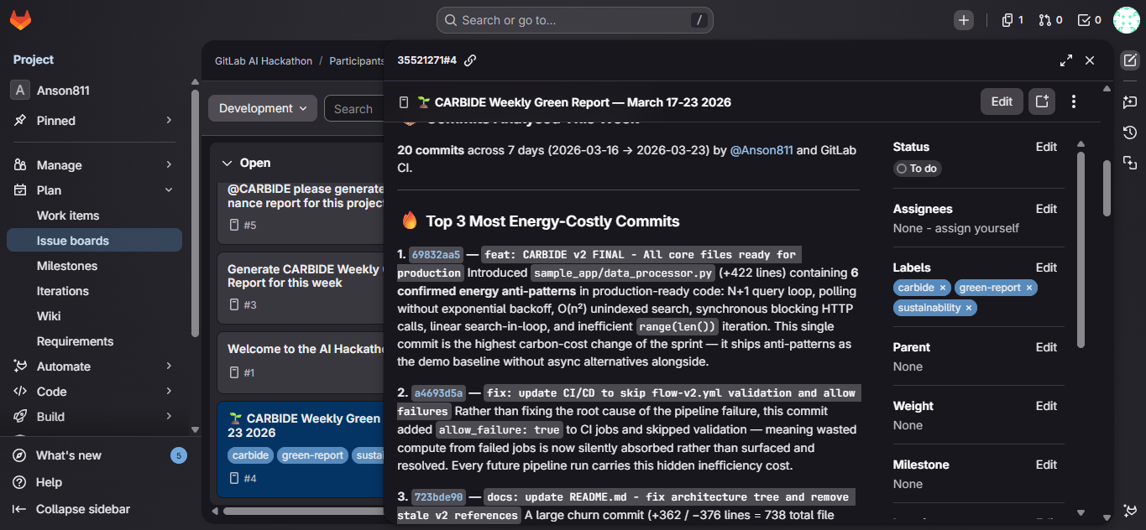Viewport: 1146px width, 530px height.
Task: Open Work items in sidebar
Action: [94, 216]
